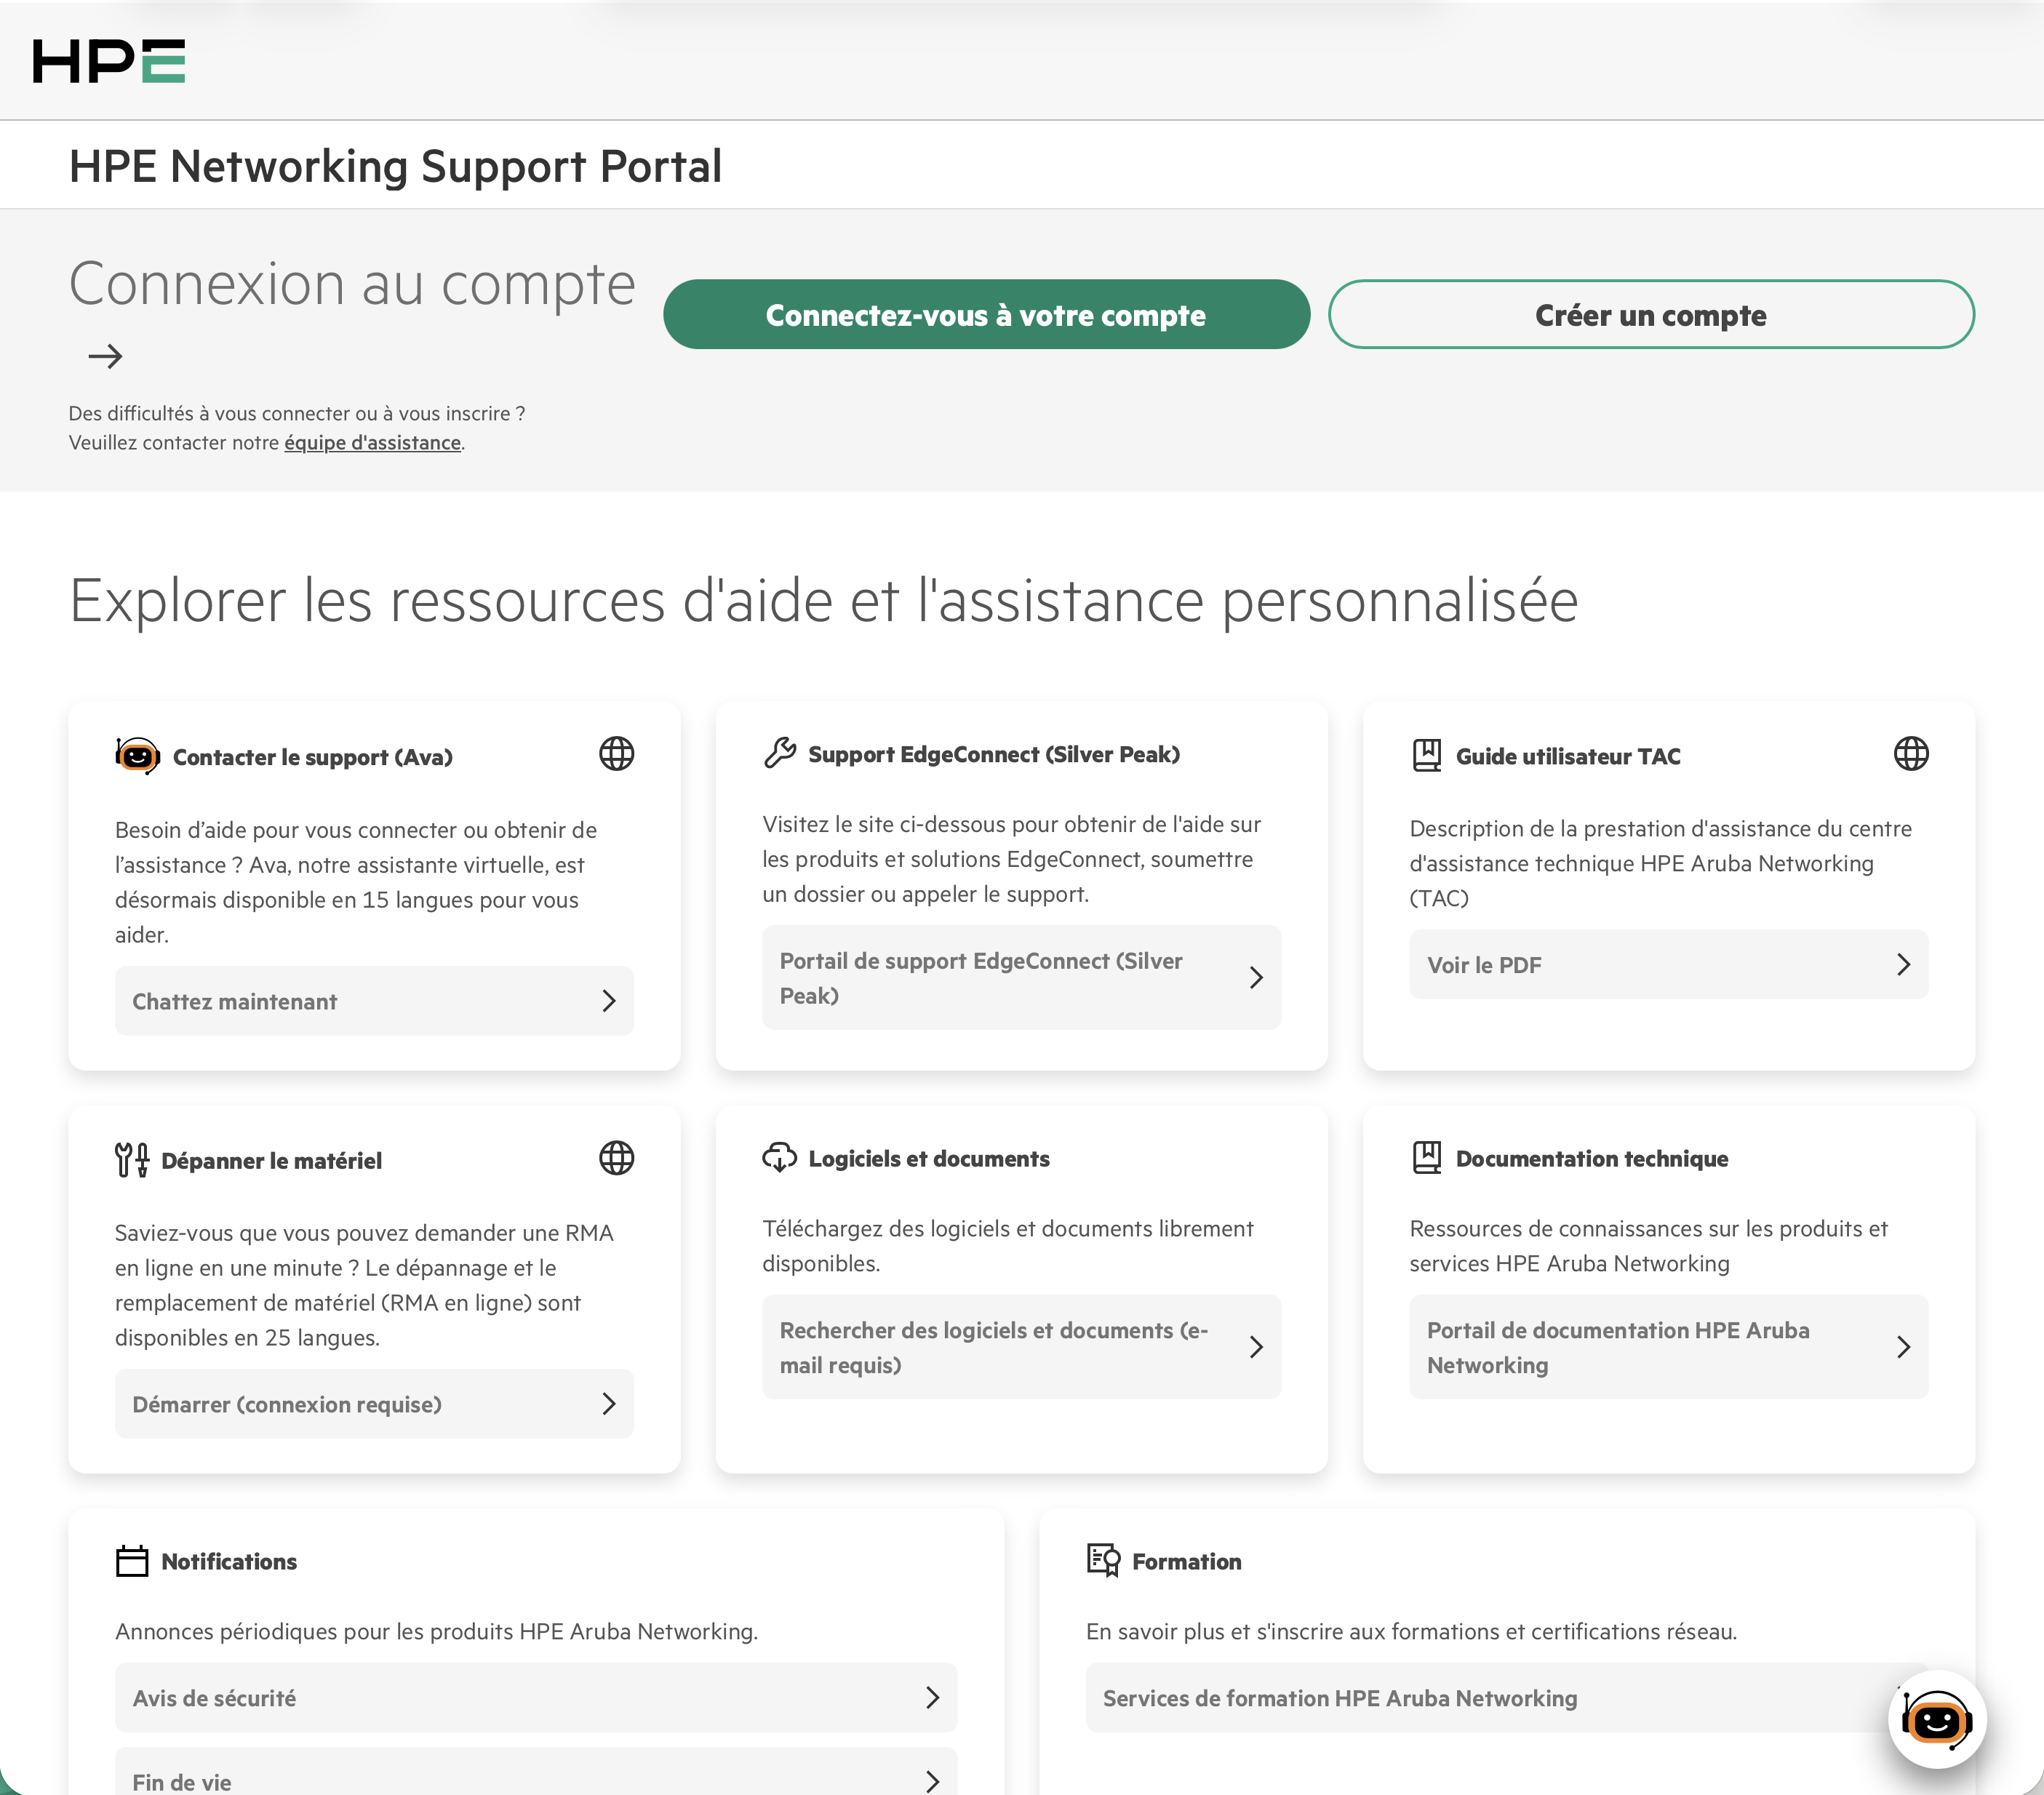2044x1795 pixels.
Task: Click the chevron on Avis de sécurité row
Action: [x=933, y=1698]
